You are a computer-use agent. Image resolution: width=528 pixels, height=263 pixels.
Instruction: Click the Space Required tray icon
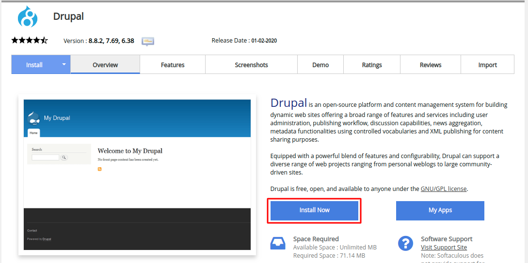(x=278, y=244)
